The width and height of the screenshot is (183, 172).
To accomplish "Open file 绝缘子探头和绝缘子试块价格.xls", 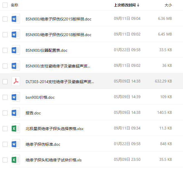I will 53,160.
